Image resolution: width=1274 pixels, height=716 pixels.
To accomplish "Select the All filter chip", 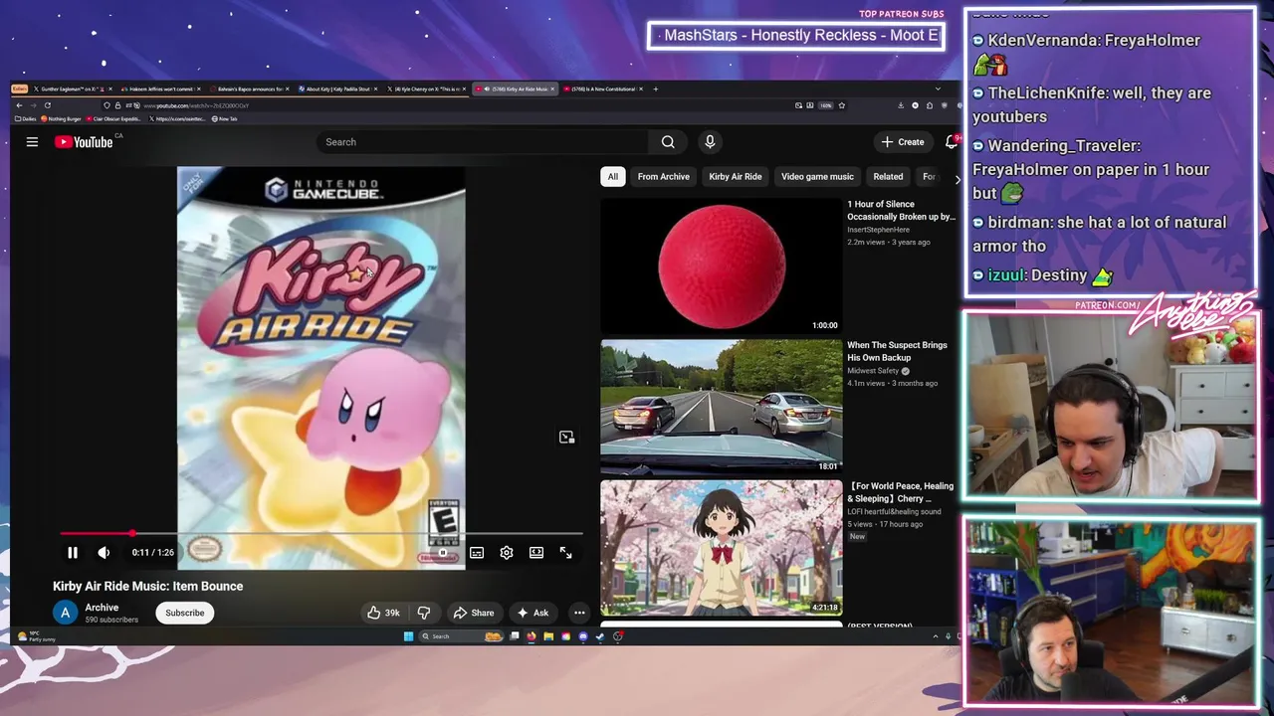I will click(x=613, y=177).
